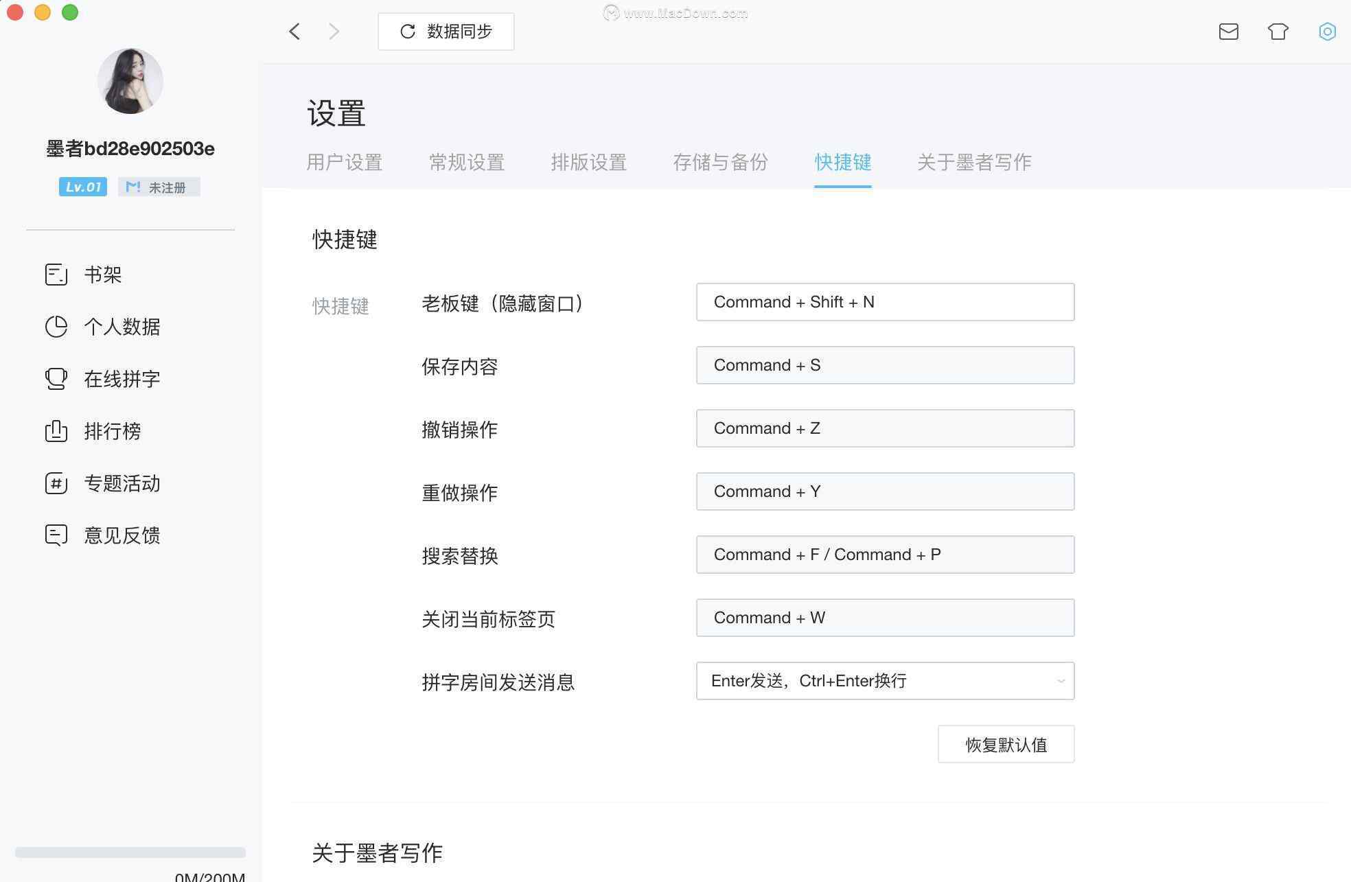Open personal data (个人数据) pie icon
The height and width of the screenshot is (882, 1351).
pos(56,327)
